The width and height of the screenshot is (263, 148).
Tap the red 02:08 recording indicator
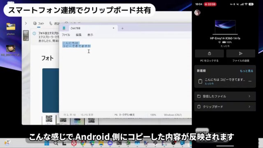pos(210,4)
